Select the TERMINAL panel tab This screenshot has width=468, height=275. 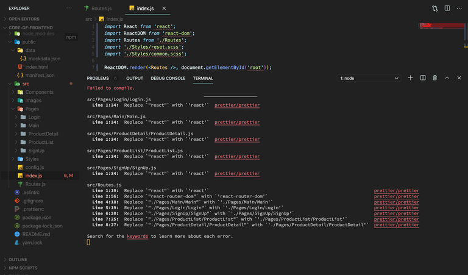203,78
